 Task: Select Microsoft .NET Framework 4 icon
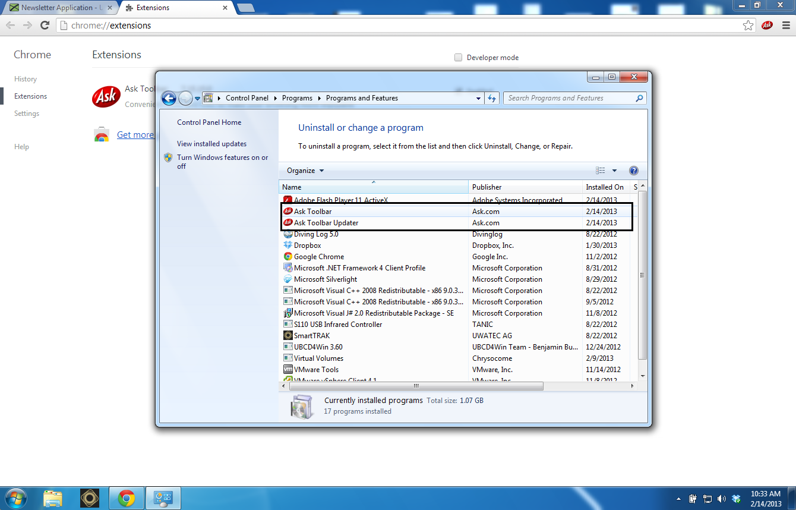288,268
